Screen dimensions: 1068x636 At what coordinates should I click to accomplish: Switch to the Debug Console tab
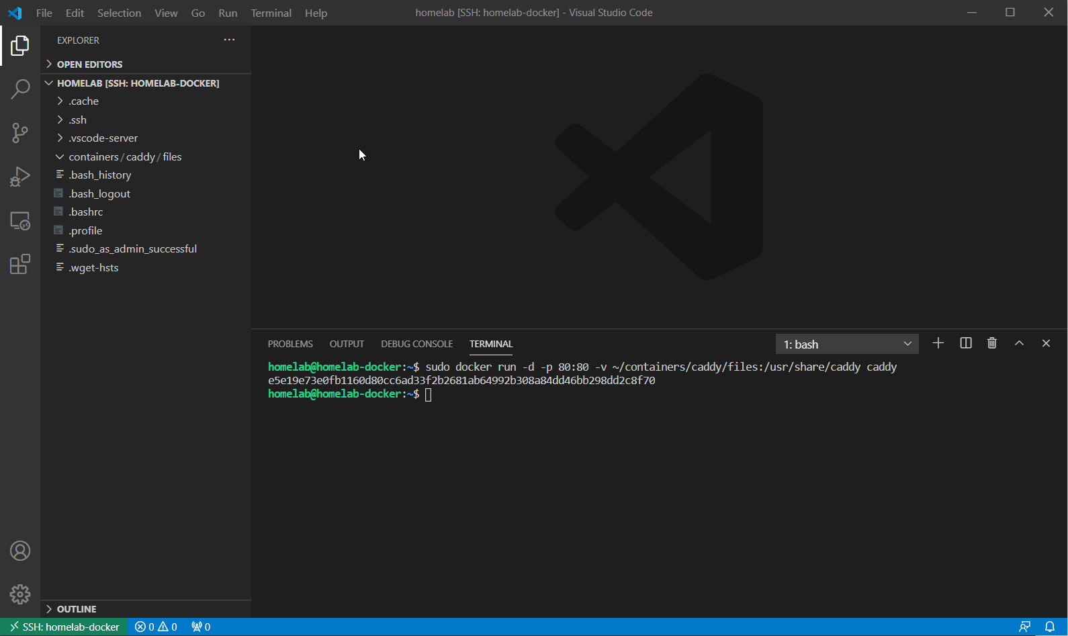coord(417,344)
